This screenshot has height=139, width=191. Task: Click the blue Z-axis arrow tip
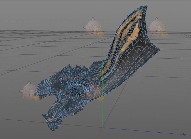[185, 135]
